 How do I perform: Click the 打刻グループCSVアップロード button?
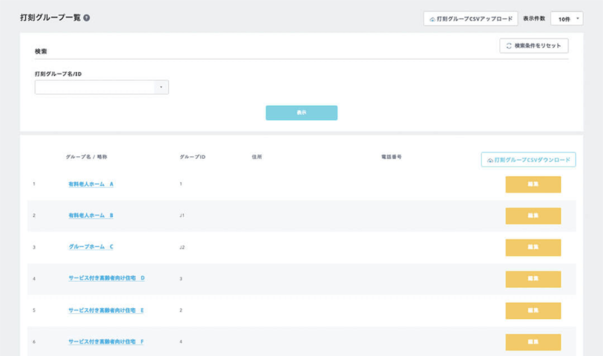point(470,19)
